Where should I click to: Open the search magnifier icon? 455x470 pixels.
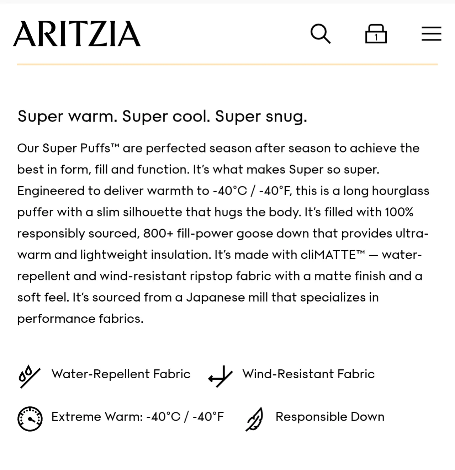point(321,34)
